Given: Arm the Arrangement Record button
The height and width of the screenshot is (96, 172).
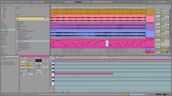Looking at the screenshot, I should point(80,2).
